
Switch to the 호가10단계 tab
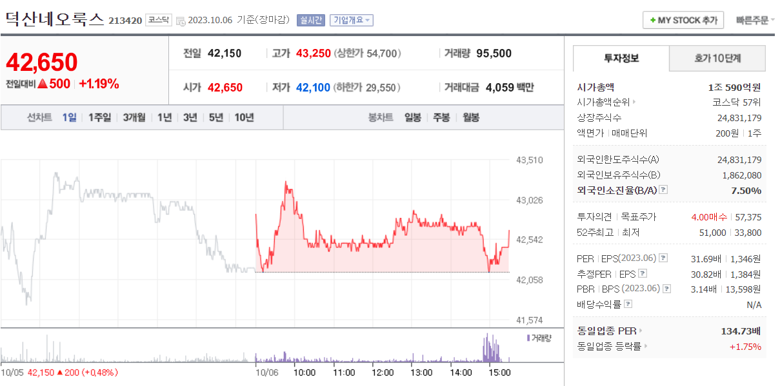pyautogui.click(x=717, y=58)
